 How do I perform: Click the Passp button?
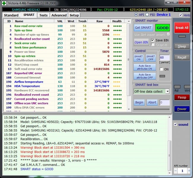[182, 97]
